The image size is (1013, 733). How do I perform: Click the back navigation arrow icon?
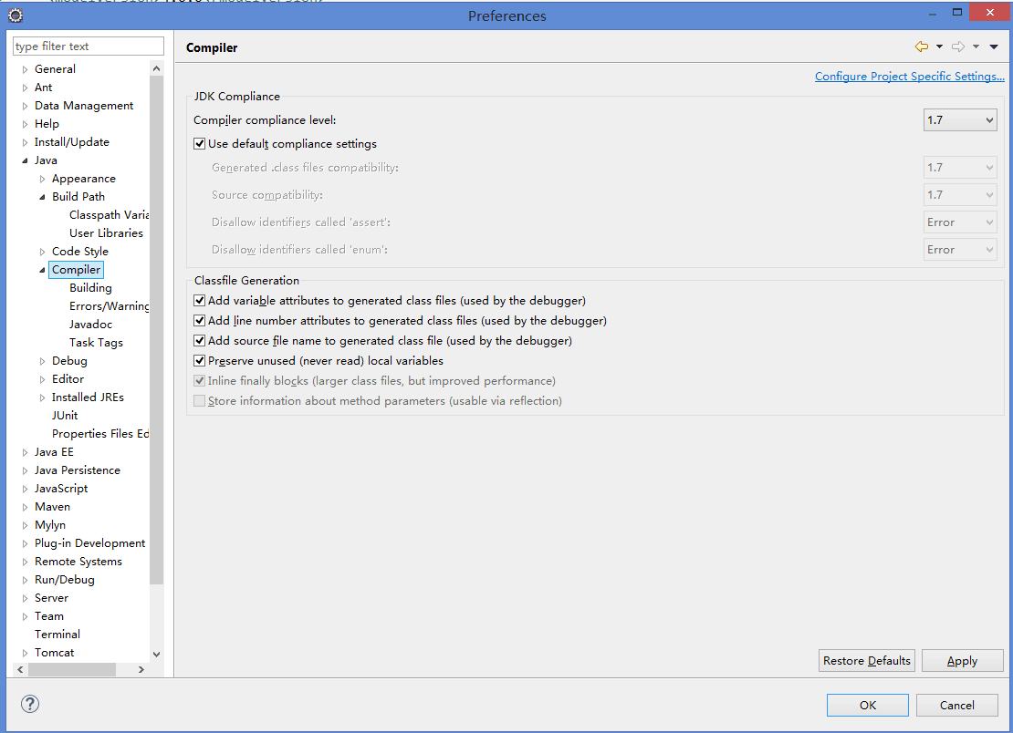click(921, 46)
